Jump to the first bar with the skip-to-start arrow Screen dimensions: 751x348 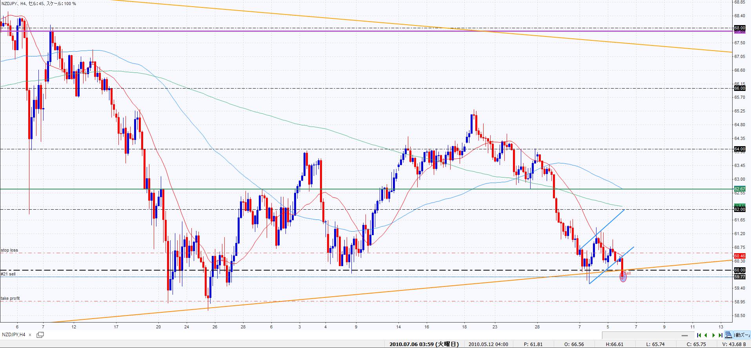pos(699,335)
